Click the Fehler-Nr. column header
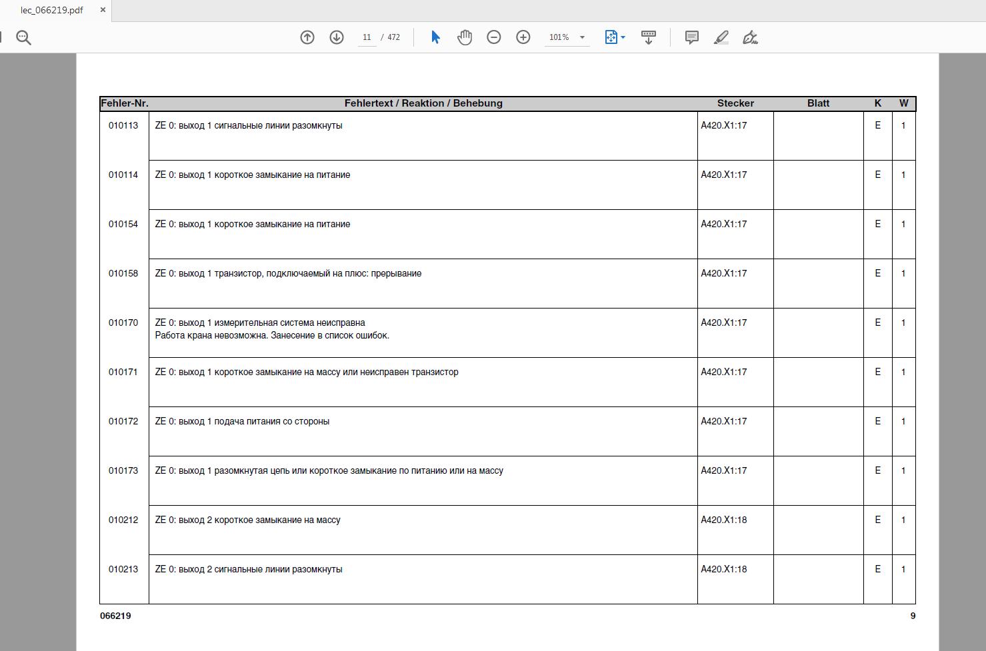Screen dimensions: 986x651 [x=125, y=103]
